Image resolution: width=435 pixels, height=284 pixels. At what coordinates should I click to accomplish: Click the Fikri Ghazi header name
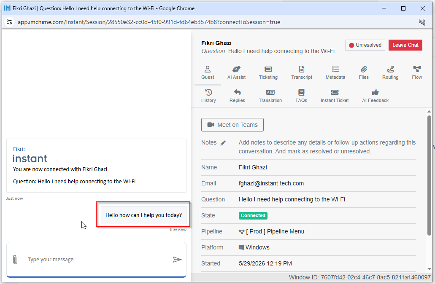tap(216, 43)
